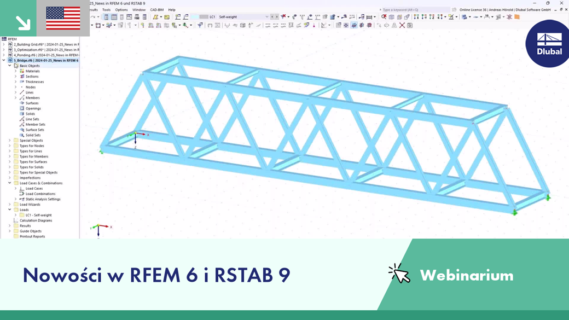
Task: Expand the Results folder
Action: pyautogui.click(x=10, y=226)
